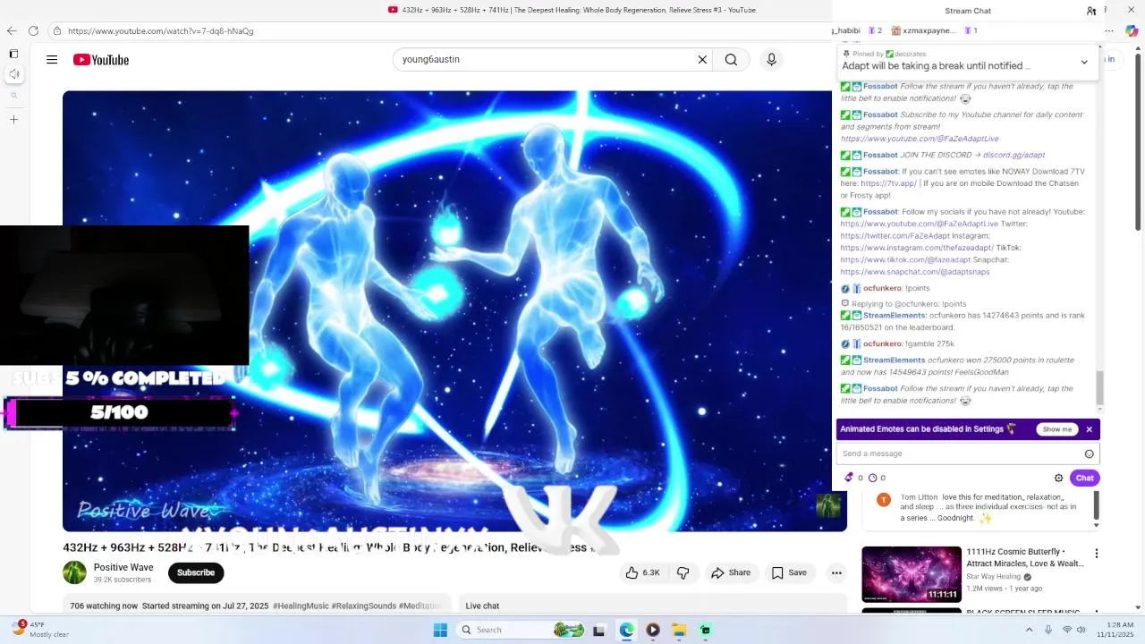Send message with purple Chat button

point(1084,478)
